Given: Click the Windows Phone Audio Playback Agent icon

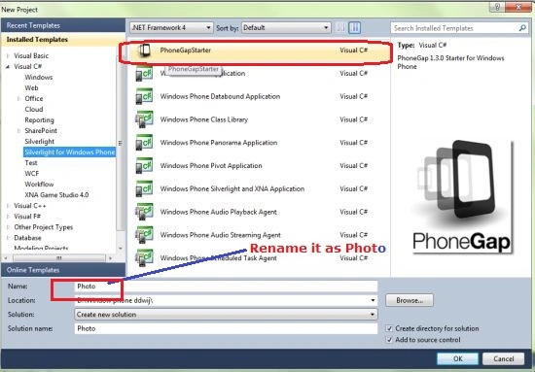Looking at the screenshot, I should coord(144,212).
